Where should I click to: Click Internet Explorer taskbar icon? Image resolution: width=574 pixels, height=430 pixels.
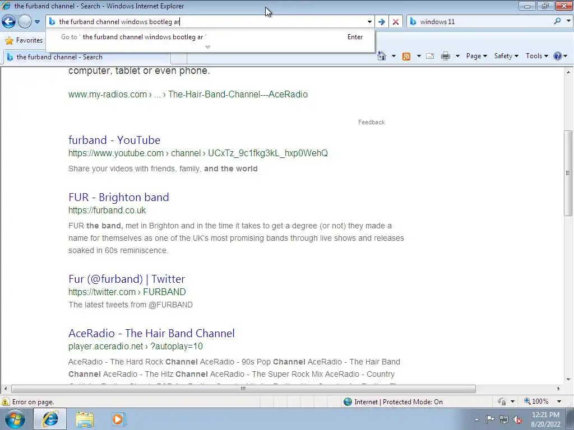click(50, 419)
